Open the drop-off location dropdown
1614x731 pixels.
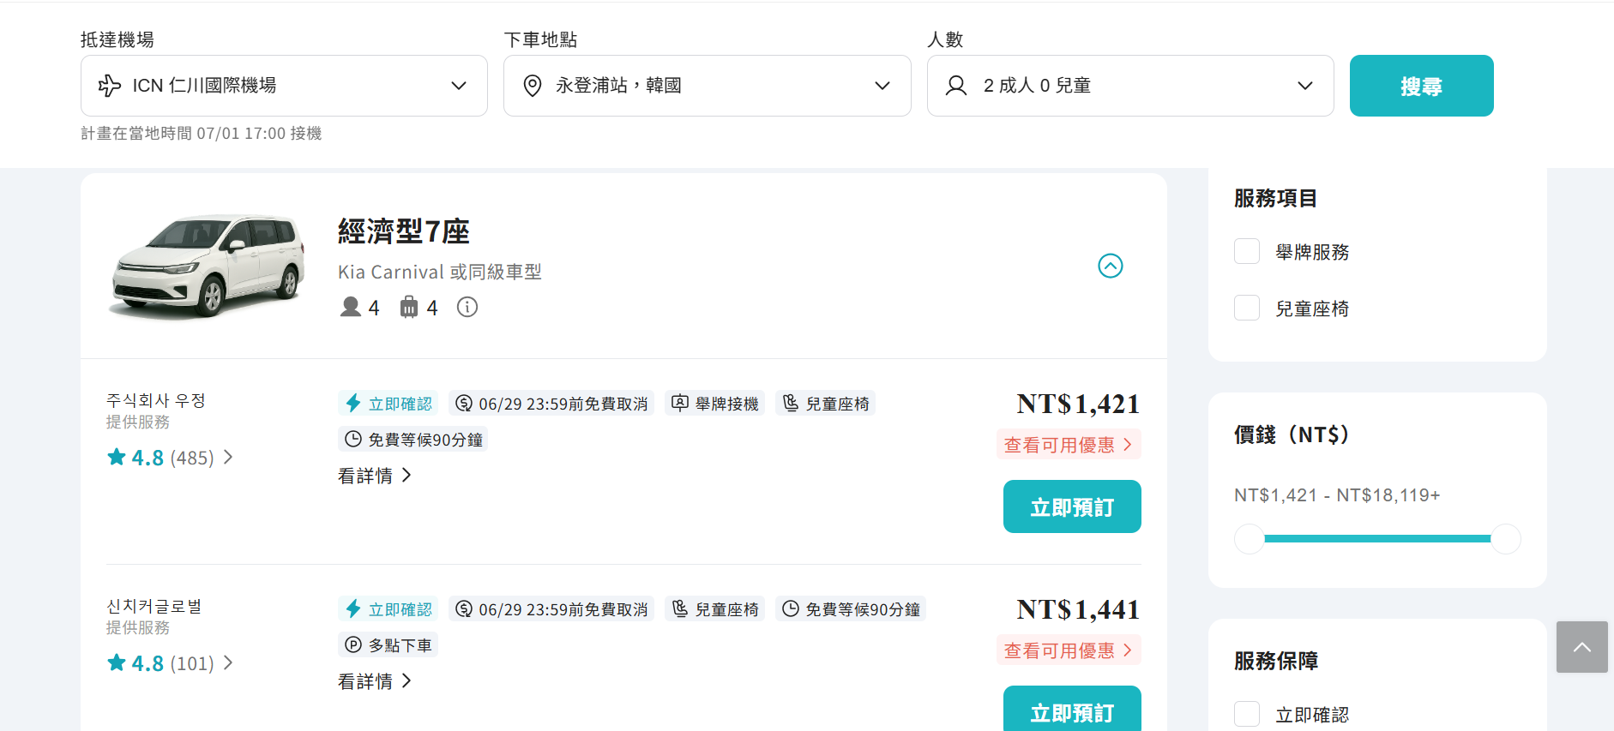(707, 86)
